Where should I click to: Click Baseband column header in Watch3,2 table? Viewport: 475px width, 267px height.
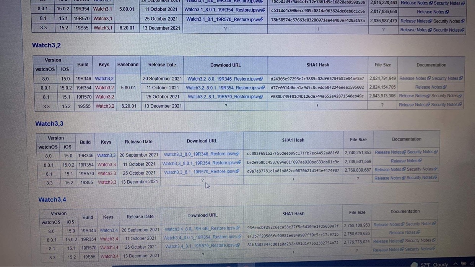coord(128,65)
